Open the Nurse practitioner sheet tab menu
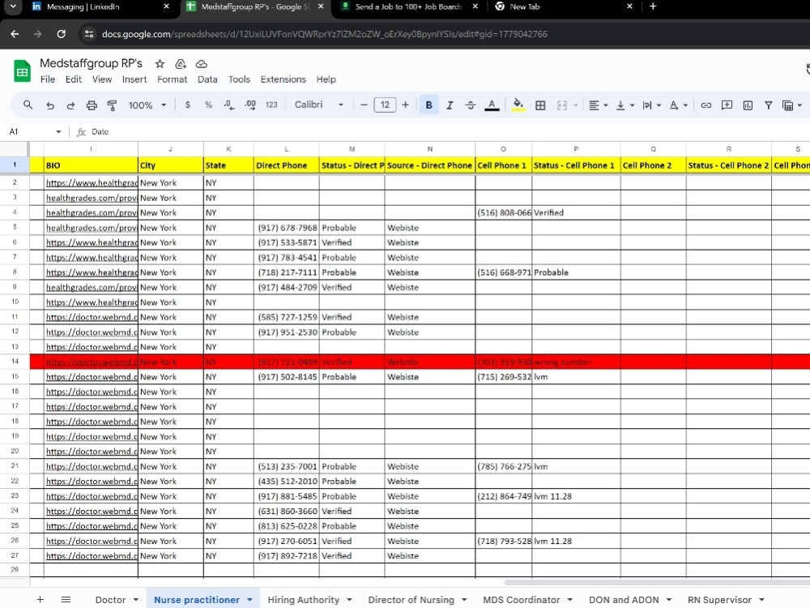Image resolution: width=810 pixels, height=608 pixels. (248, 599)
